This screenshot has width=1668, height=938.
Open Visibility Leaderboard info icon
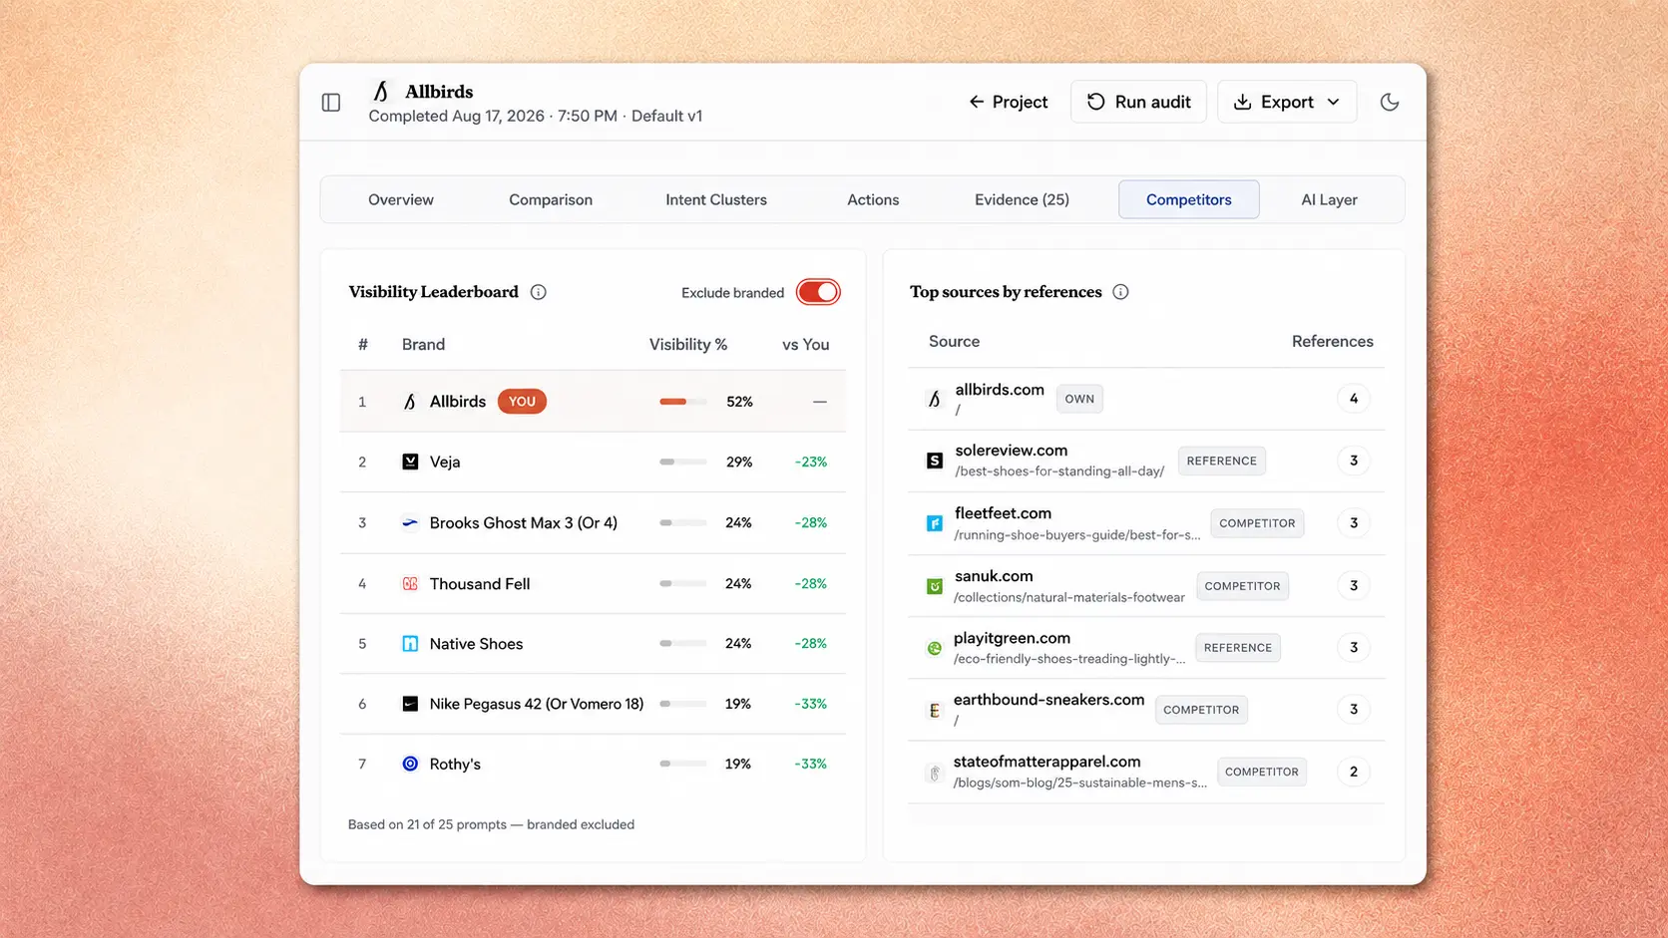point(539,292)
